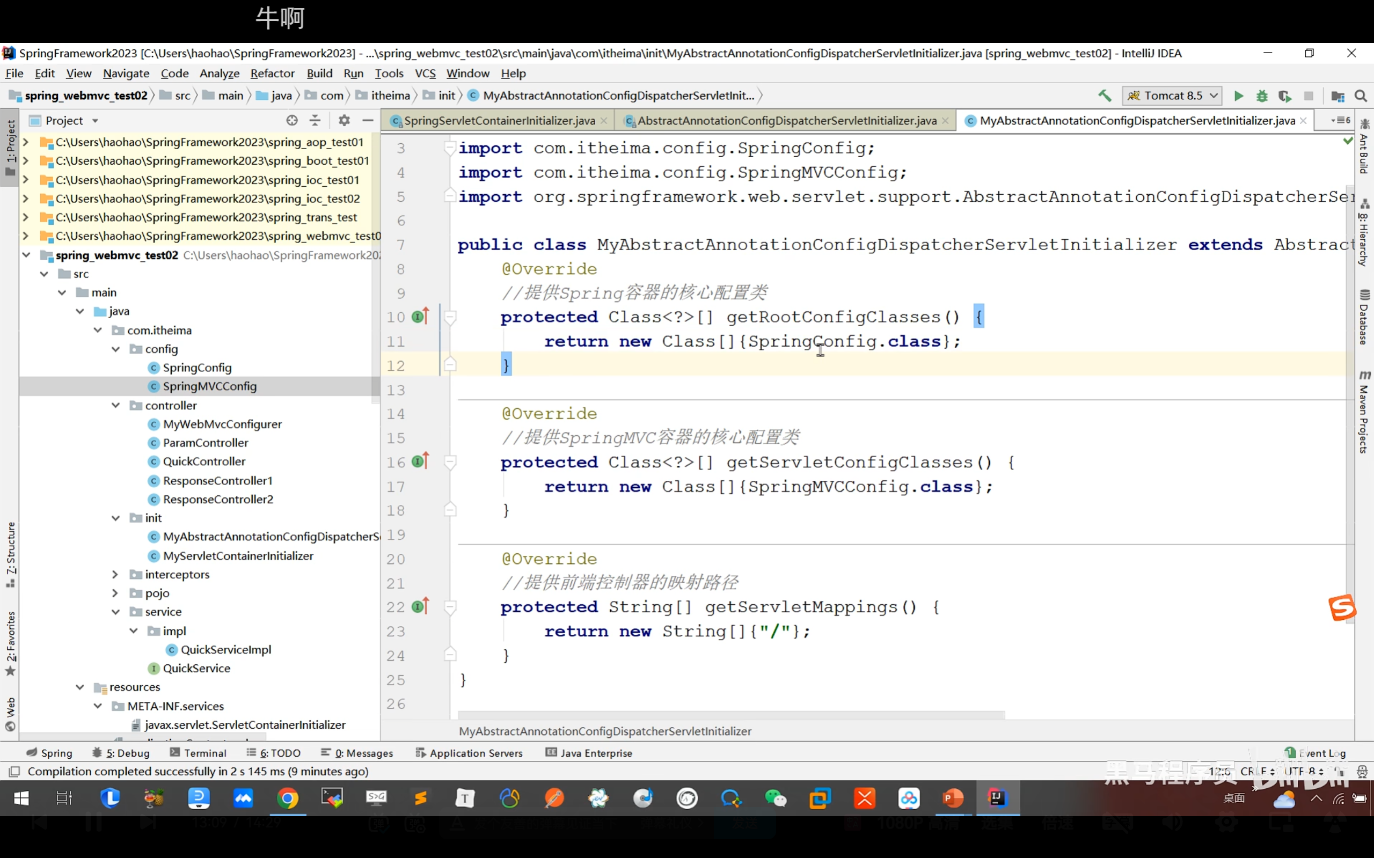Close the SpringServletContainerInitializer.java tab
The width and height of the screenshot is (1374, 858).
604,121
